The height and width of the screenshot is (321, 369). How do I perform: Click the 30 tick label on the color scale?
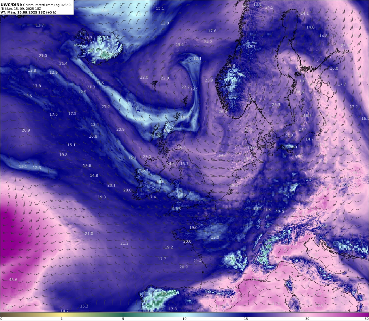click(307, 319)
